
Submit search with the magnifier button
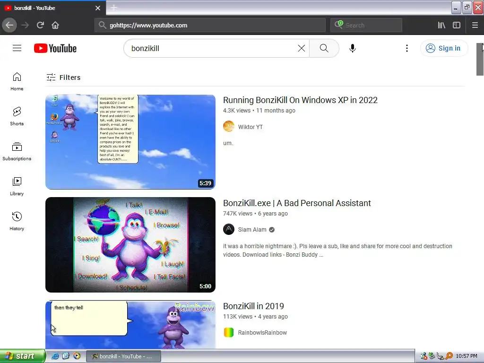(324, 48)
